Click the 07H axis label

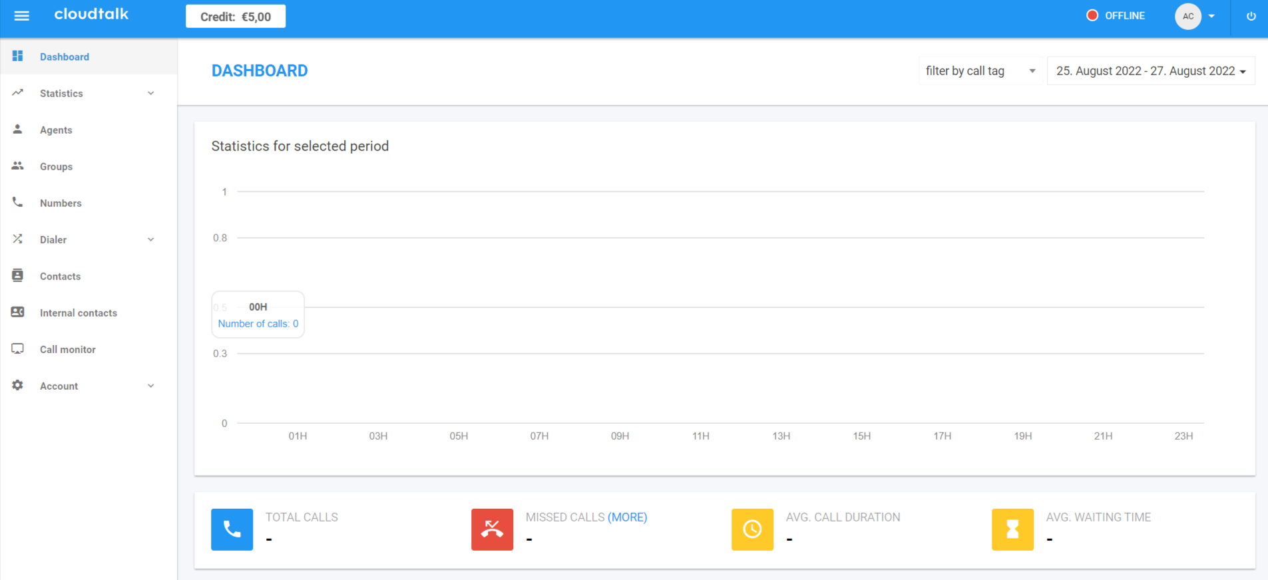point(539,436)
